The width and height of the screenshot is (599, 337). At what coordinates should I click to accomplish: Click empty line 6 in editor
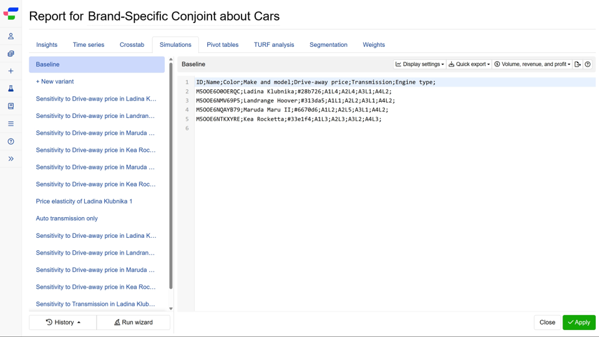coord(395,129)
